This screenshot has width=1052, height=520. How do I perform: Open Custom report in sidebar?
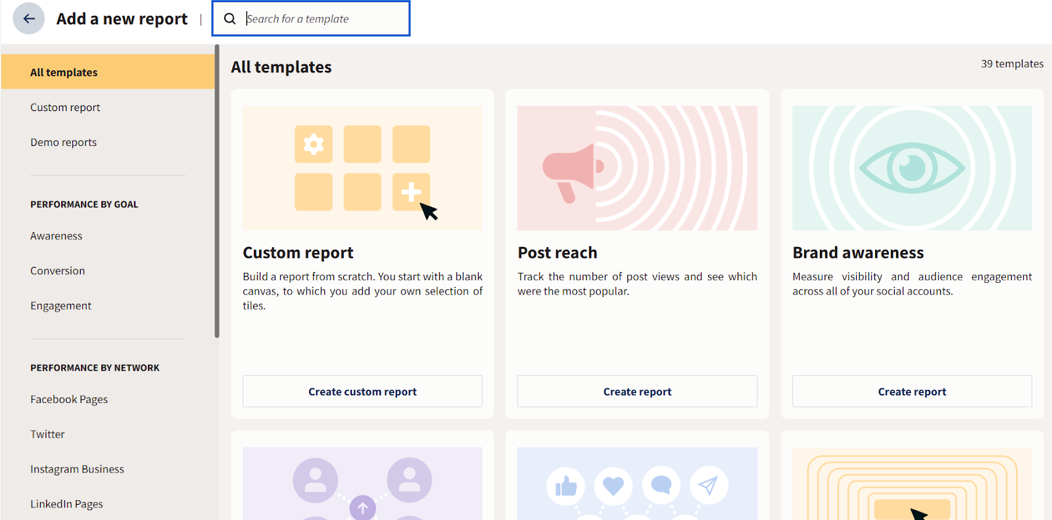65,107
